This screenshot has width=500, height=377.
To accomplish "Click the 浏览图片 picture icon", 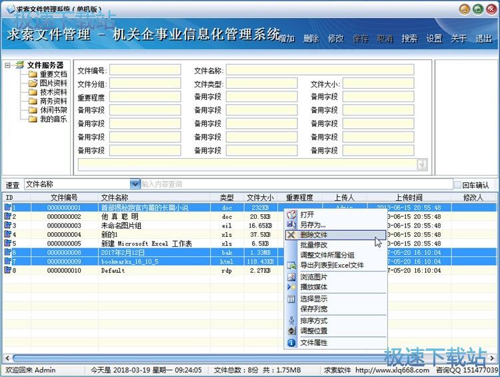I will [291, 276].
